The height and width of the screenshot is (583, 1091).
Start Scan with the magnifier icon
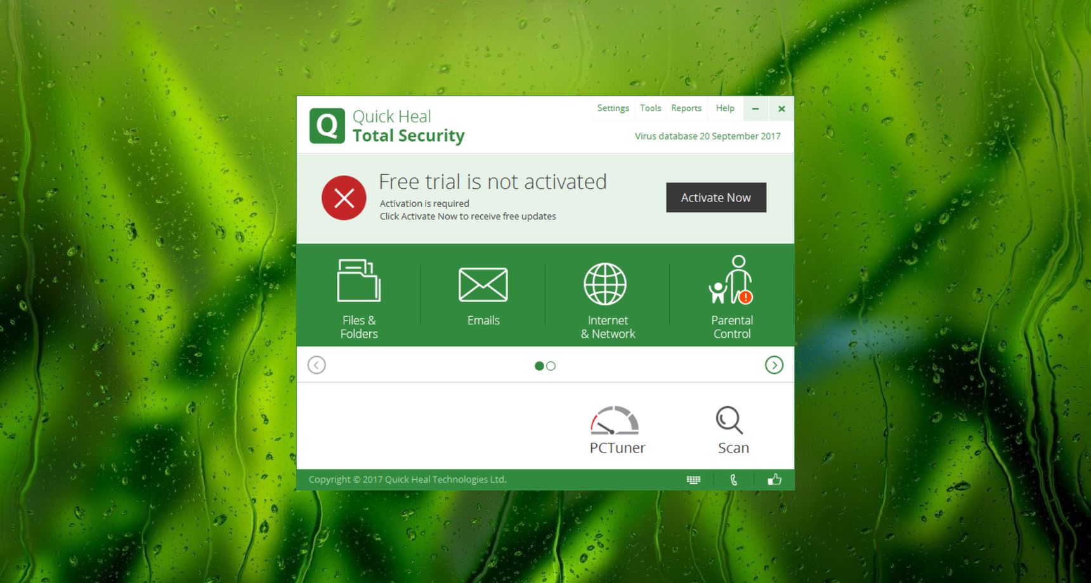tap(729, 420)
